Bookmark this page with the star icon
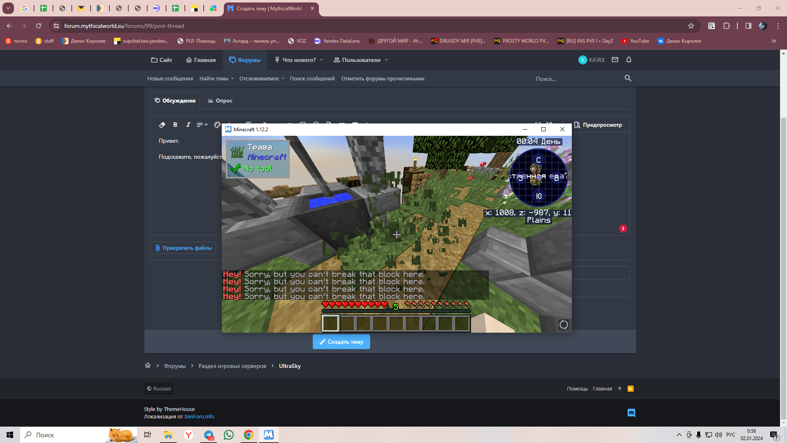Screen dimensions: 787x443 coord(691,26)
